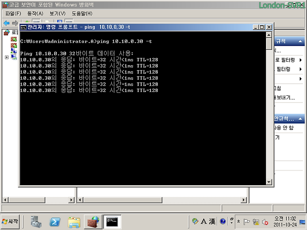This screenshot has height=230, width=307.
Task: Click the Forward arrow in firewall toolbar
Action: point(15,23)
